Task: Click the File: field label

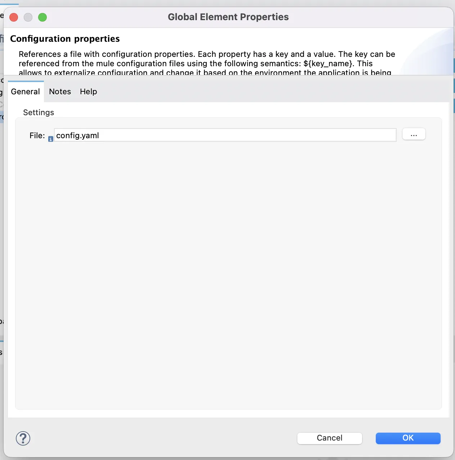Action: pos(37,135)
